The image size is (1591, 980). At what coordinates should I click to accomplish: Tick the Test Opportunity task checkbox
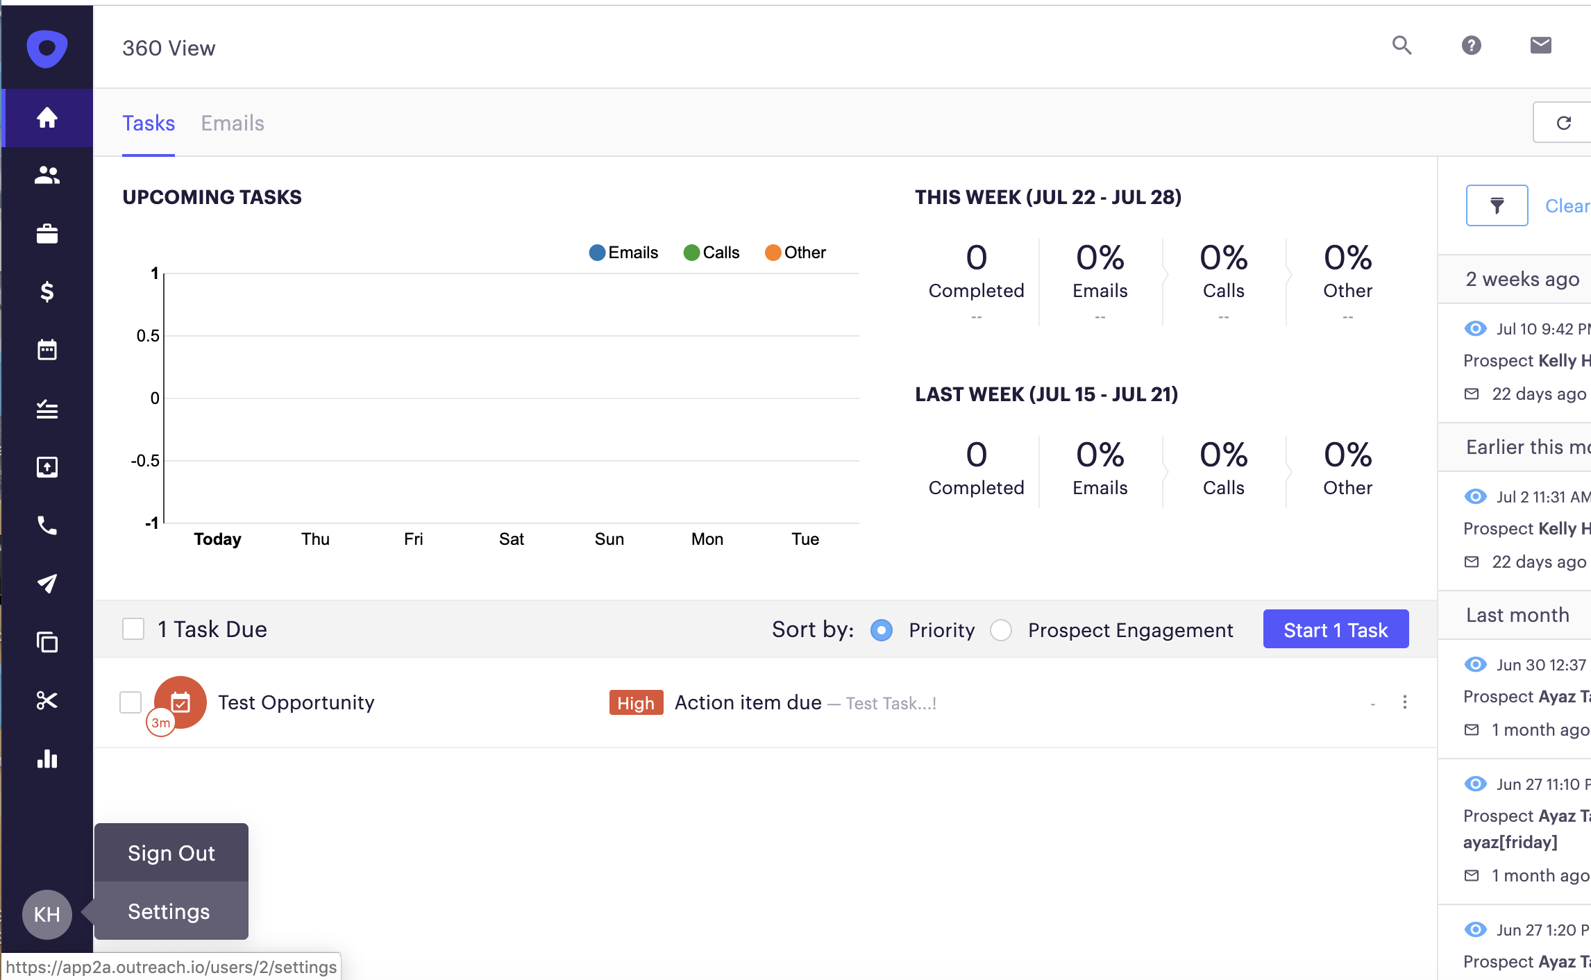click(x=131, y=702)
